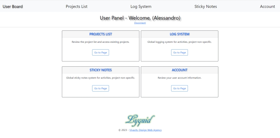Click the STICKY NOTES card heading

coord(100,70)
